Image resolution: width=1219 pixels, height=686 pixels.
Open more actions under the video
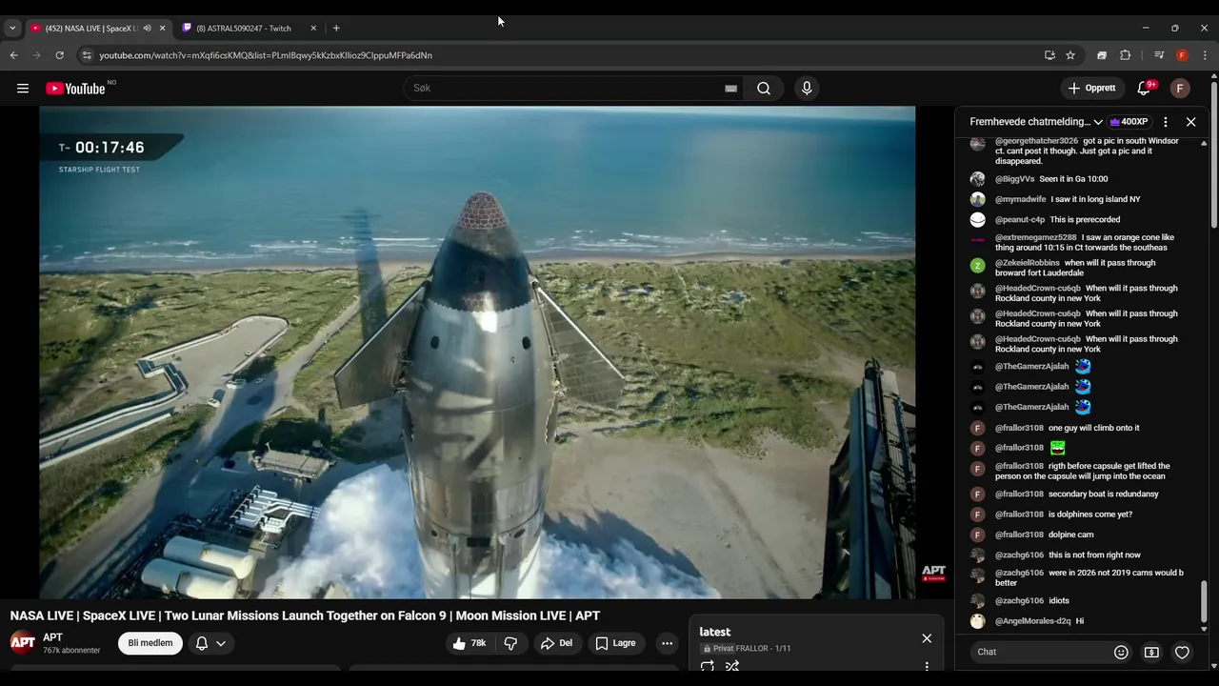667,643
